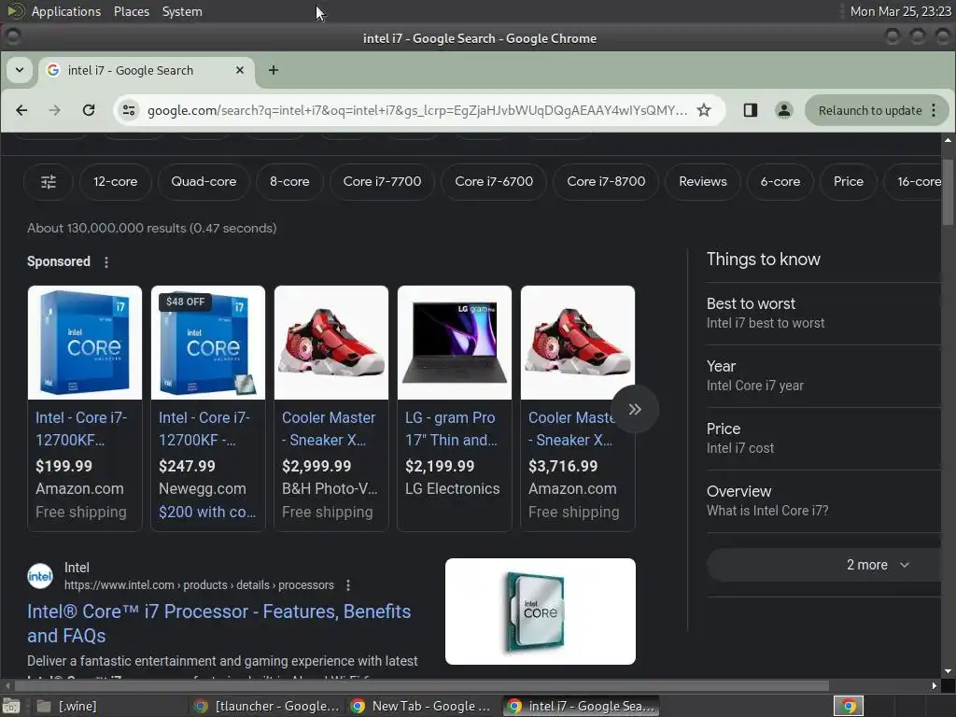Click the vertical page scrollbar thumb
956x717 pixels.
tap(948, 192)
